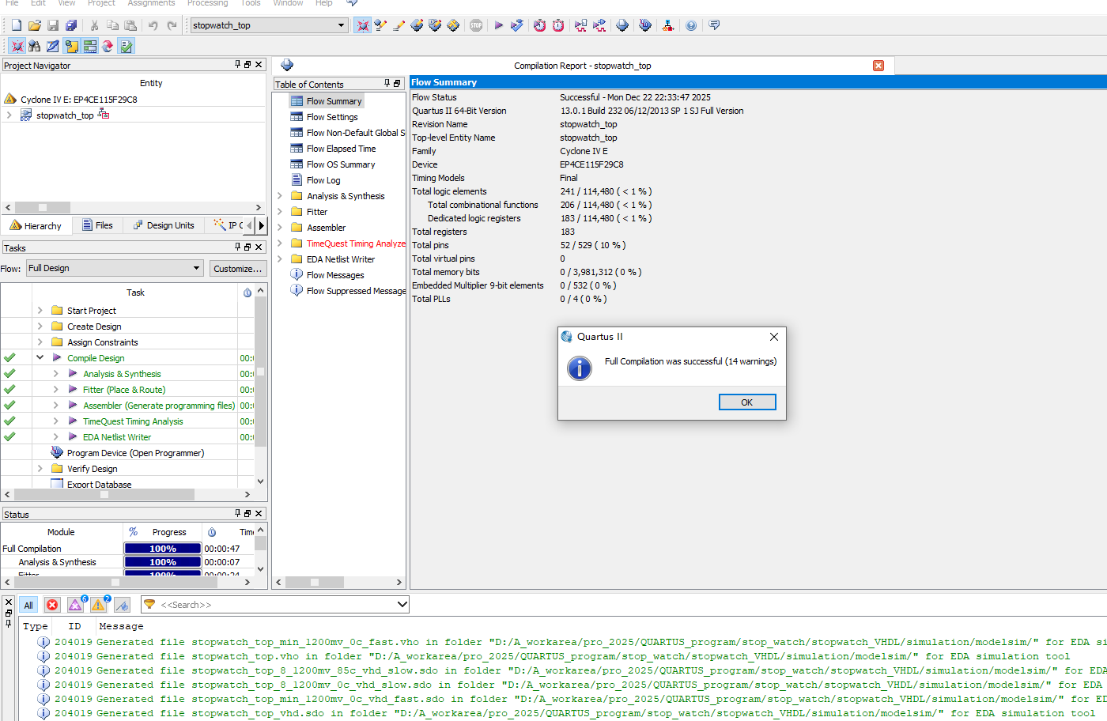Expand stopwatch_top in the entity hierarchy
The width and height of the screenshot is (1107, 721).
[9, 115]
